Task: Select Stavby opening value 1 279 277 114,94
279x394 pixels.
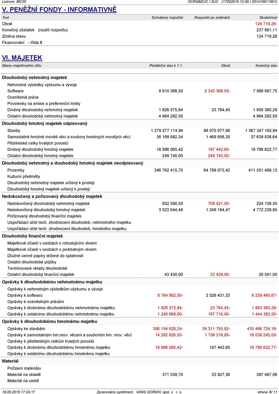Action: [167, 131]
